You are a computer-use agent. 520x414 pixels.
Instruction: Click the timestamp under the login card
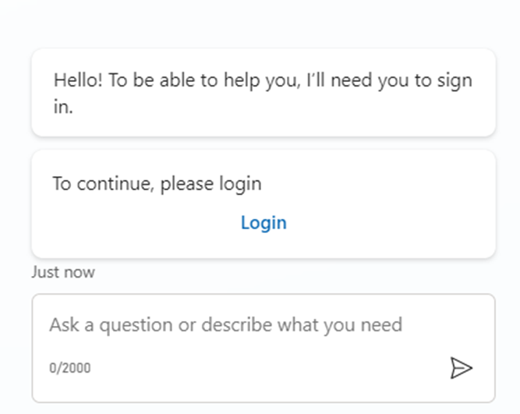click(63, 272)
